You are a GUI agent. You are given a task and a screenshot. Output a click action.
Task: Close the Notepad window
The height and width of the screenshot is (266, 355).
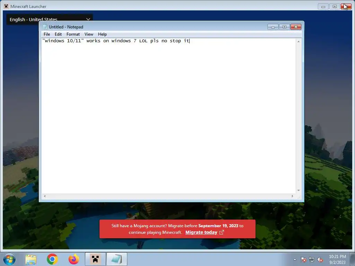coord(296,27)
